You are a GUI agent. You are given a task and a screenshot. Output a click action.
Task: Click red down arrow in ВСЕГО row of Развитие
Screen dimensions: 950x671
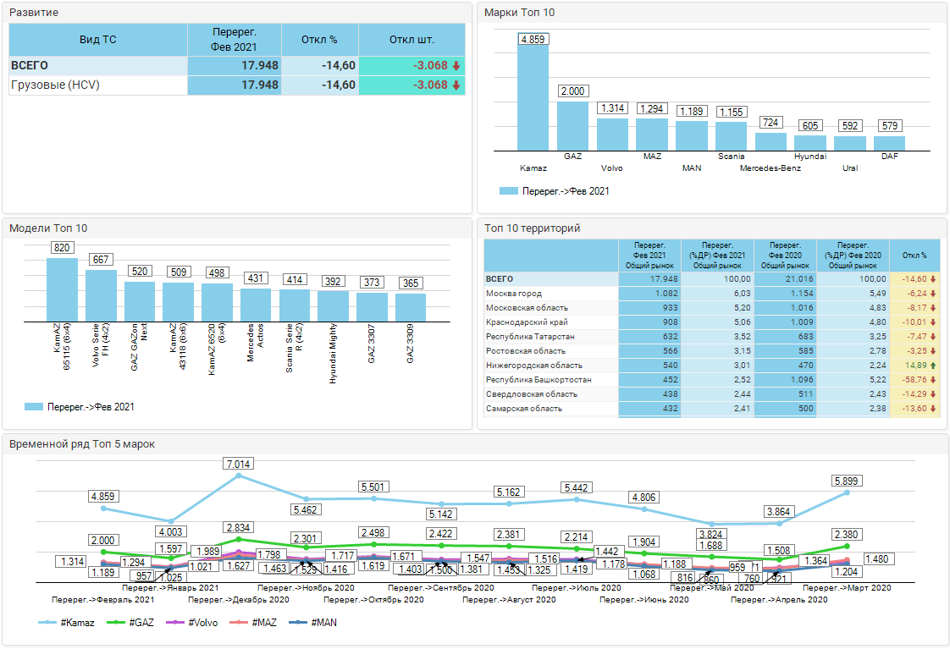[x=456, y=66]
